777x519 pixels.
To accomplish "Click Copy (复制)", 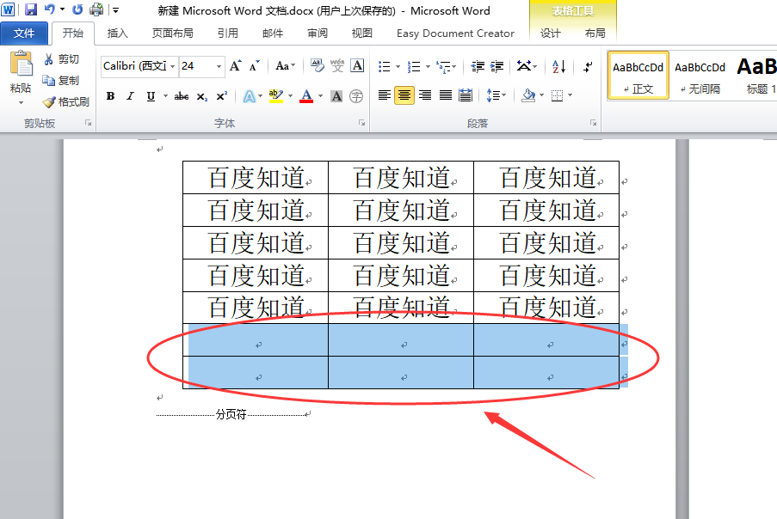I will click(x=61, y=80).
